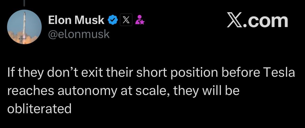Click the word reaches in the post
This screenshot has height=128, width=305.
click(31, 91)
